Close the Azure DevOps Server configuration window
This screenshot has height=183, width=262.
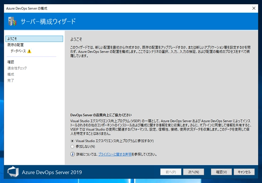click(254, 8)
